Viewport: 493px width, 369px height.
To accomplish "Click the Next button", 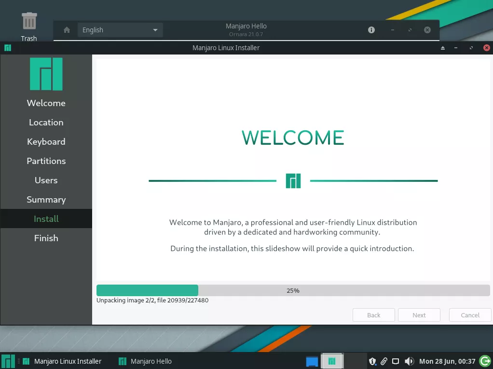I will [419, 315].
